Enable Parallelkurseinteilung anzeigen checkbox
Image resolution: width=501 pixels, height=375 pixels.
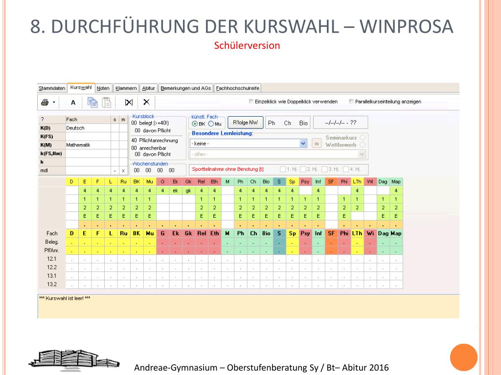(351, 102)
